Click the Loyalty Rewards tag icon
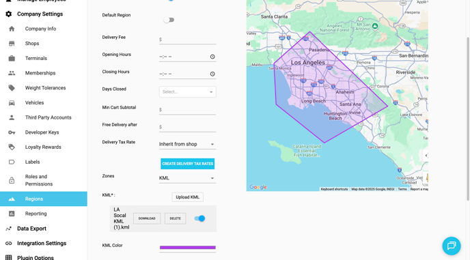Viewport: 470px width, 260px height. coord(12,147)
